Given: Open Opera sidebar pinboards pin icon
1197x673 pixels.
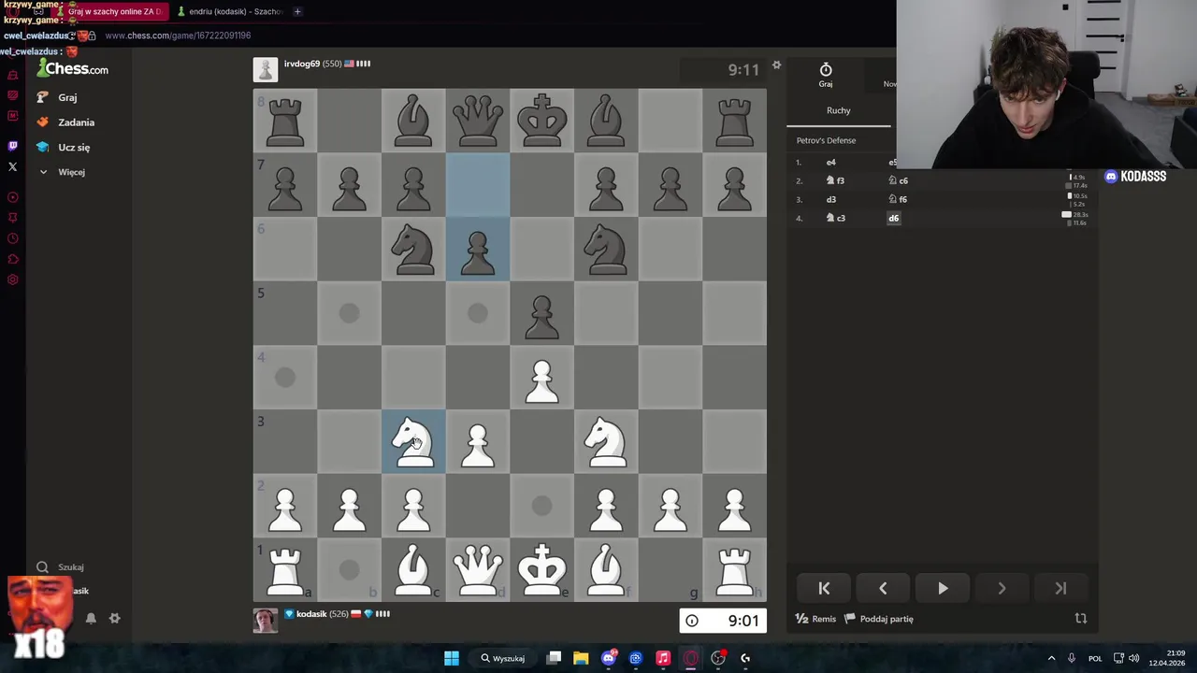Looking at the screenshot, I should (x=12, y=218).
